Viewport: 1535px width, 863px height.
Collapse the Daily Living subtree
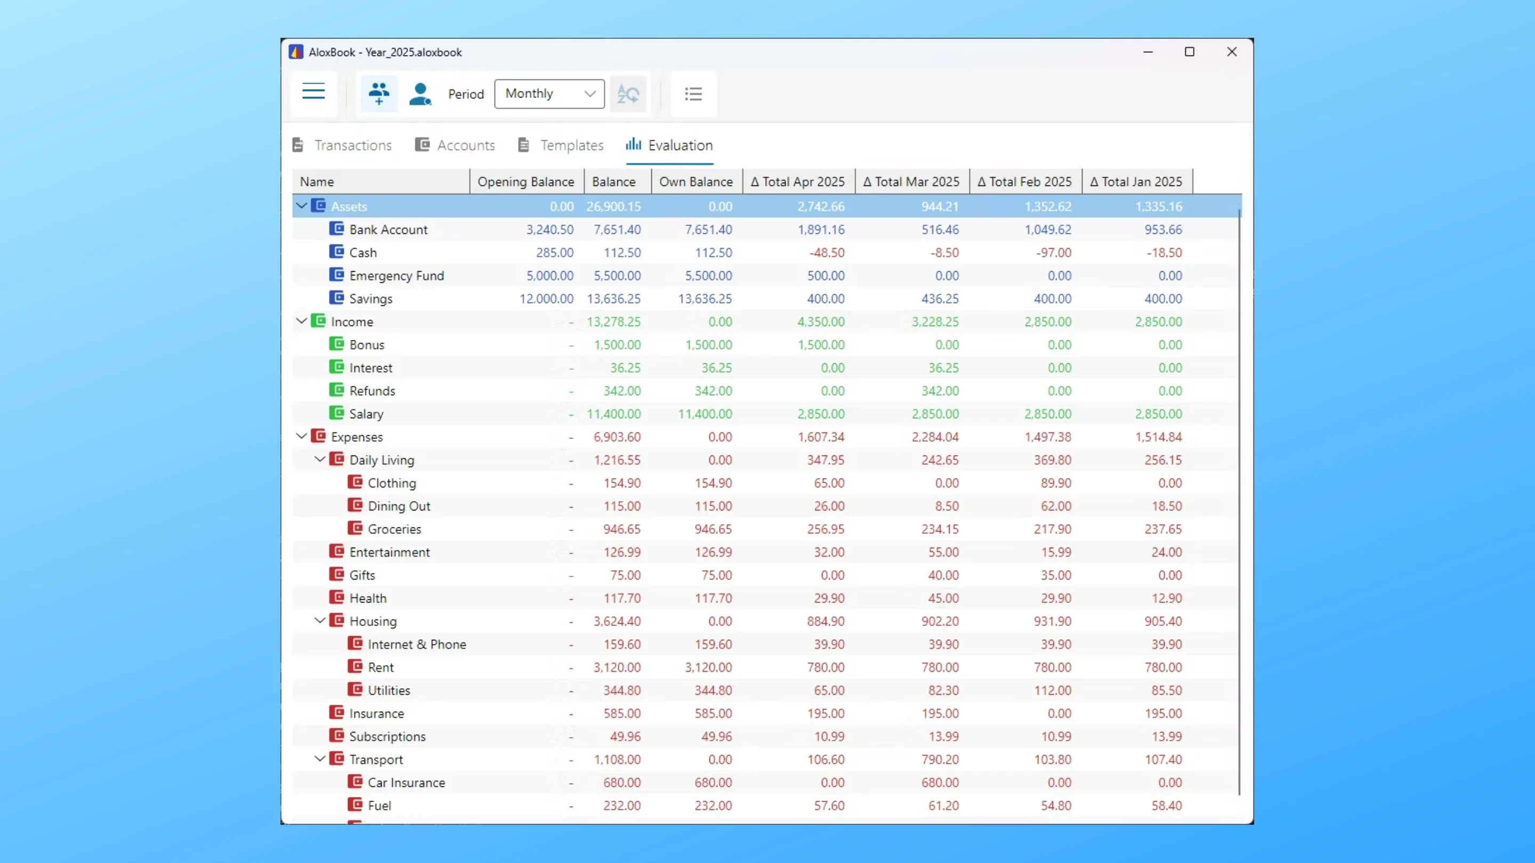[320, 459]
